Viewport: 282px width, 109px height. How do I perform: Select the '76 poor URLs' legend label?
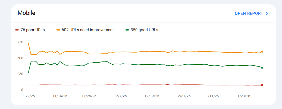click(x=33, y=30)
